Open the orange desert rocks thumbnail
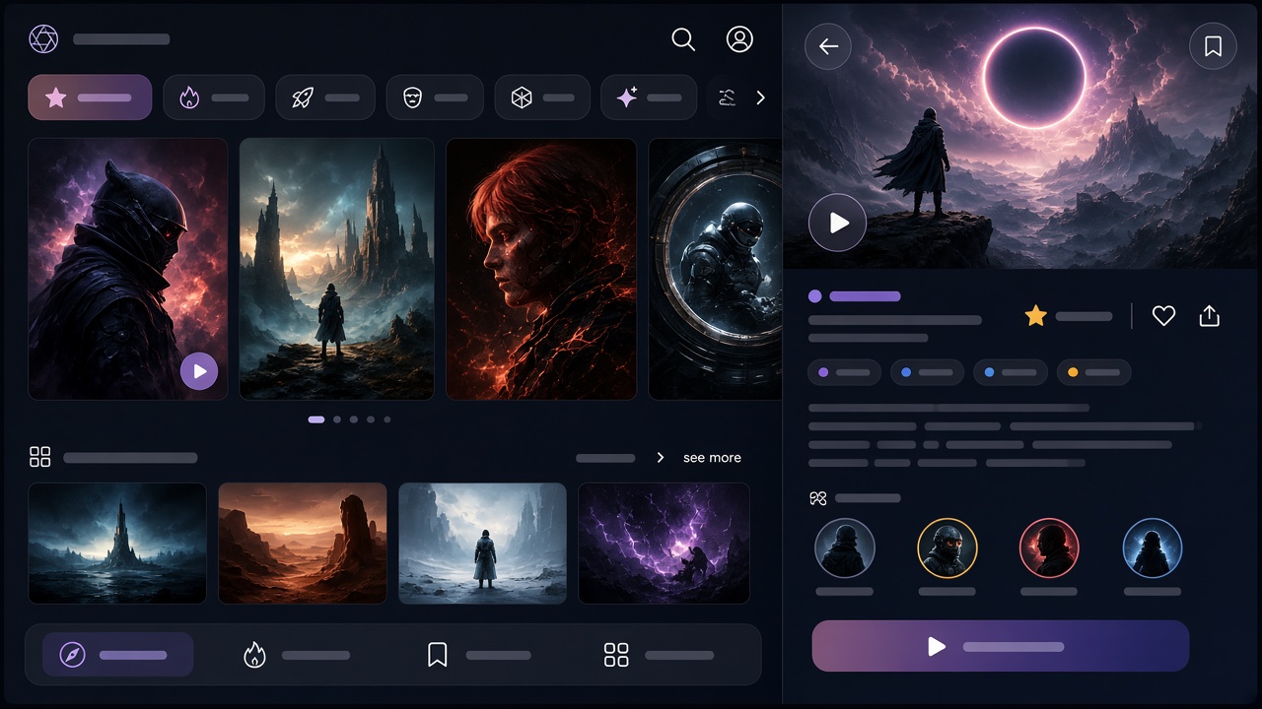Screen dimensions: 1262x709 303,543
